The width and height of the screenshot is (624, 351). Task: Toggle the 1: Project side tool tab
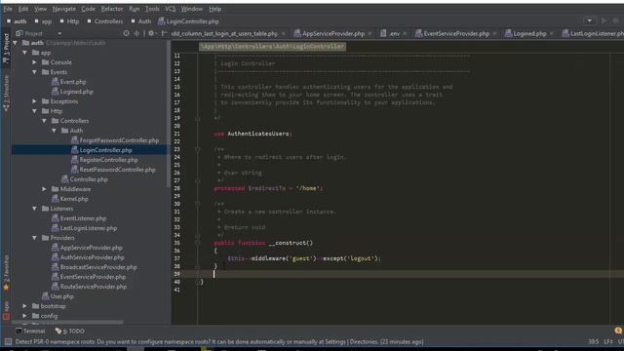(x=6, y=48)
